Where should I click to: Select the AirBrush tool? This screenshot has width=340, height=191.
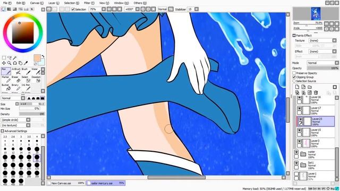tap(16, 71)
